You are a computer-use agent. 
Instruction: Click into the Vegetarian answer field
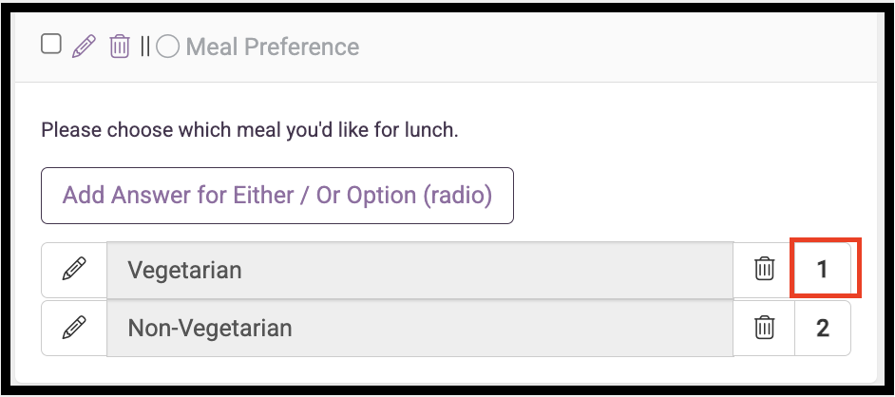pyautogui.click(x=420, y=270)
